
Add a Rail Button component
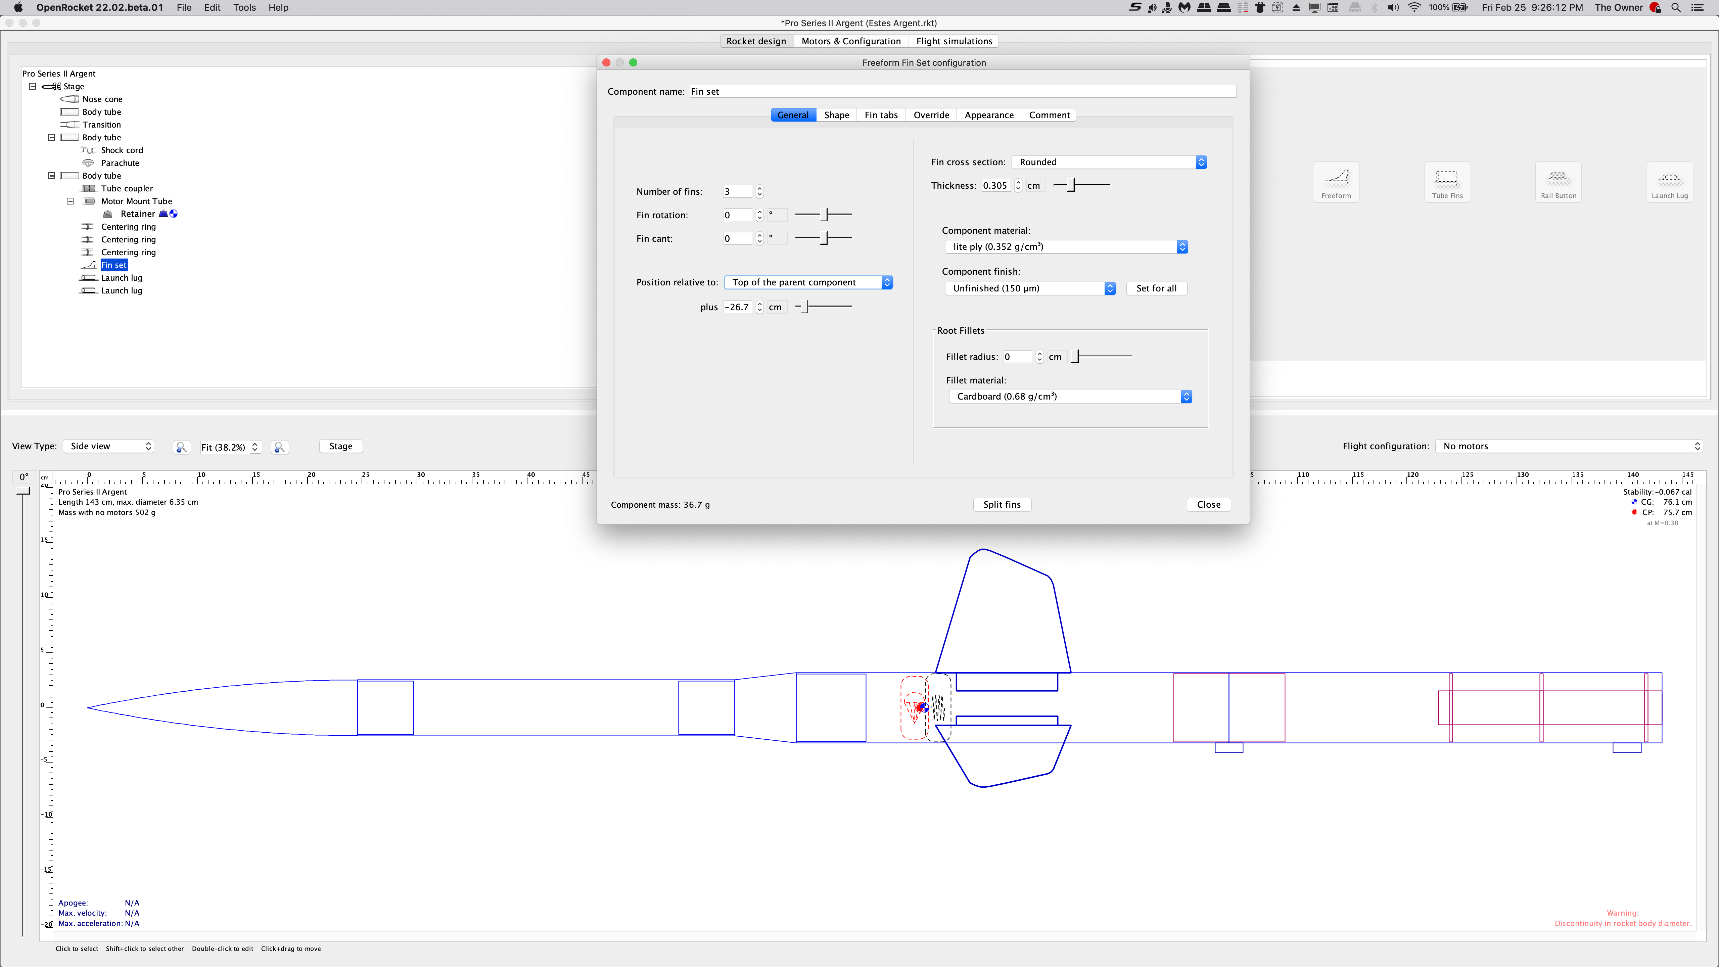point(1558,182)
